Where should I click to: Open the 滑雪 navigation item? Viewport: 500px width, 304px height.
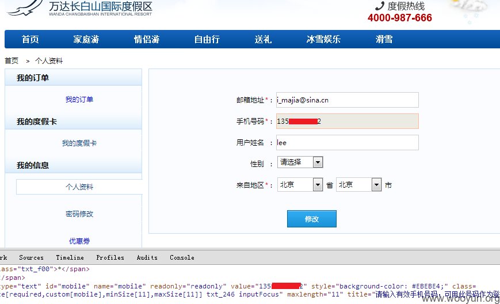tap(384, 39)
